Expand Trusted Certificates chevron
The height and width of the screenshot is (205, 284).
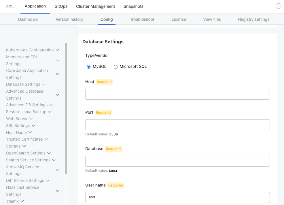click(46, 139)
